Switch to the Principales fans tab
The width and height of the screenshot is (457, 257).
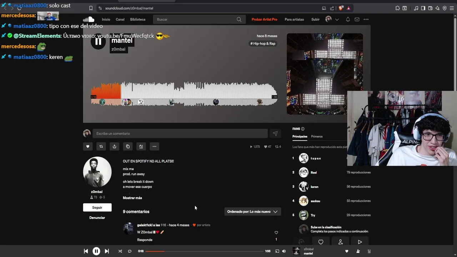[x=300, y=136]
